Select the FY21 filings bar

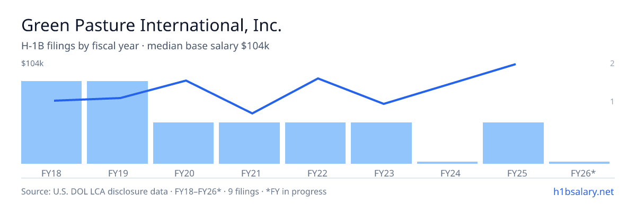coord(249,143)
